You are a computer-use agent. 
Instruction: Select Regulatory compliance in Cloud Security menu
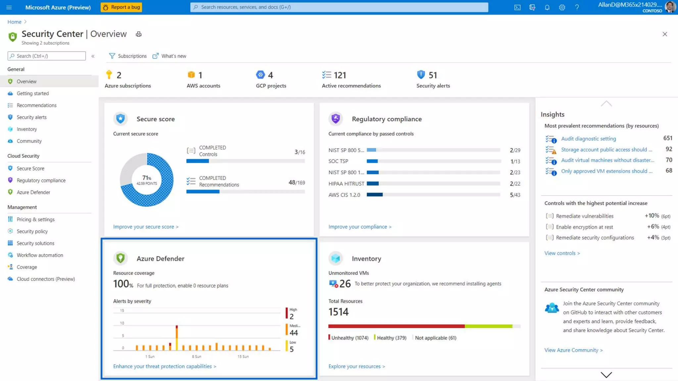point(41,180)
